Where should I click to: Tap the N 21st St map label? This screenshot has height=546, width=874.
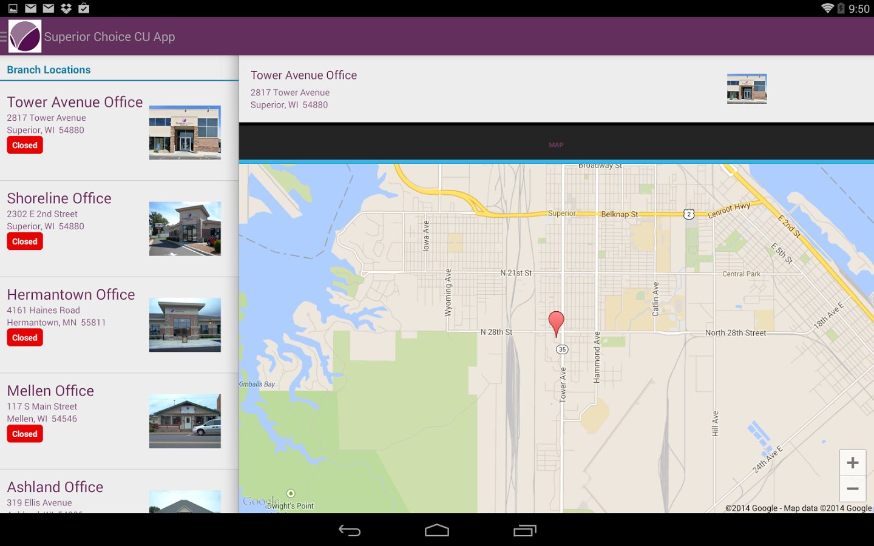pos(516,273)
